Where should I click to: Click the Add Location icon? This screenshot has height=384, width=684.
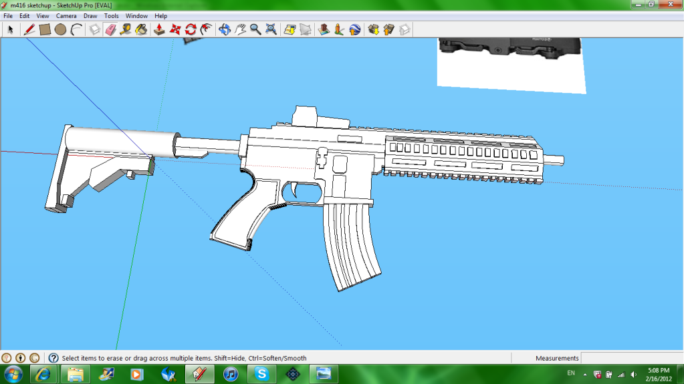point(290,29)
